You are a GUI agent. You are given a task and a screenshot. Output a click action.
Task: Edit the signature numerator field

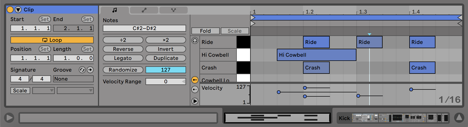point(20,79)
